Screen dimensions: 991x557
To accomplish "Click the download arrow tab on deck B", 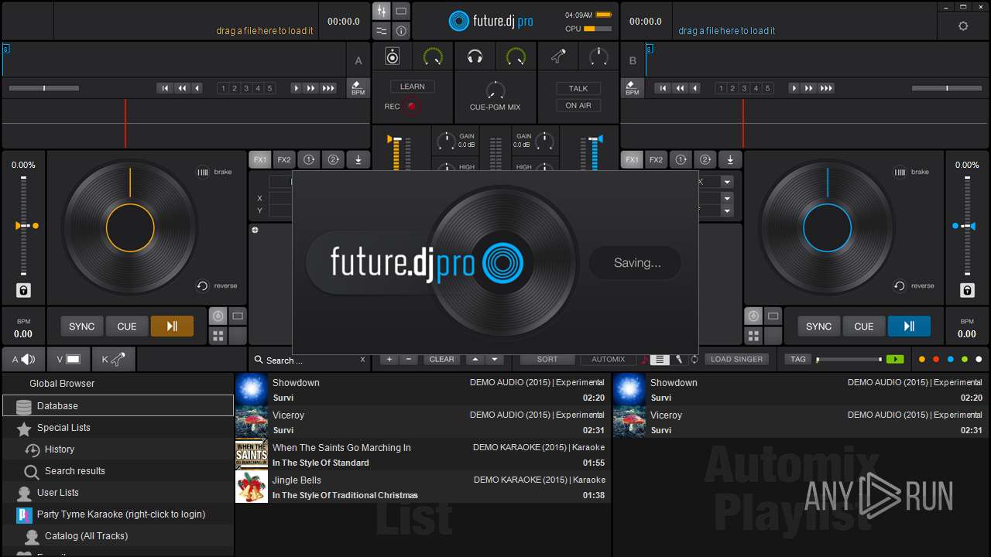I will click(730, 160).
